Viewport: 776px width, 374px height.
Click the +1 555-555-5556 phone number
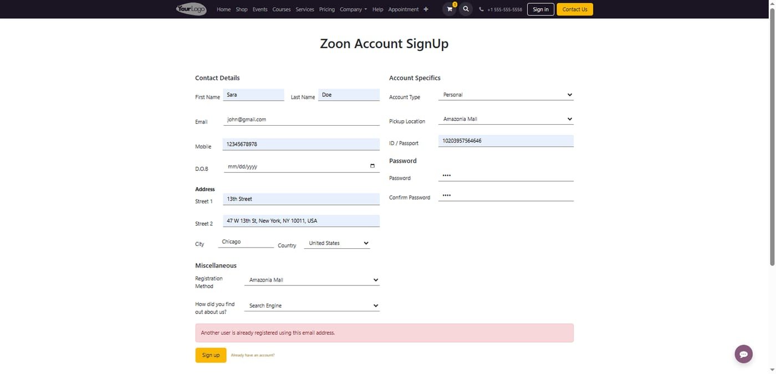click(x=504, y=9)
